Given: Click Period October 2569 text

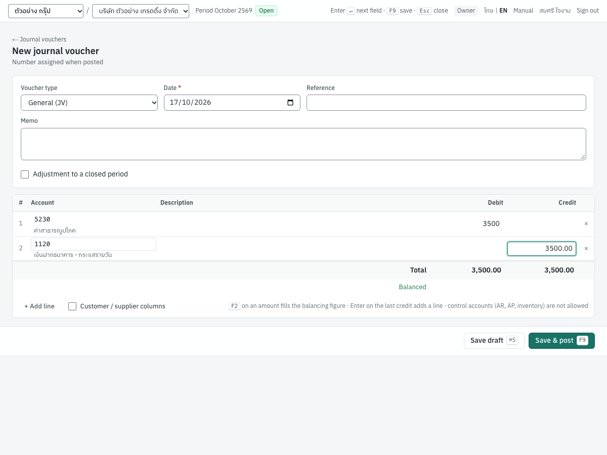Looking at the screenshot, I should 224,11.
